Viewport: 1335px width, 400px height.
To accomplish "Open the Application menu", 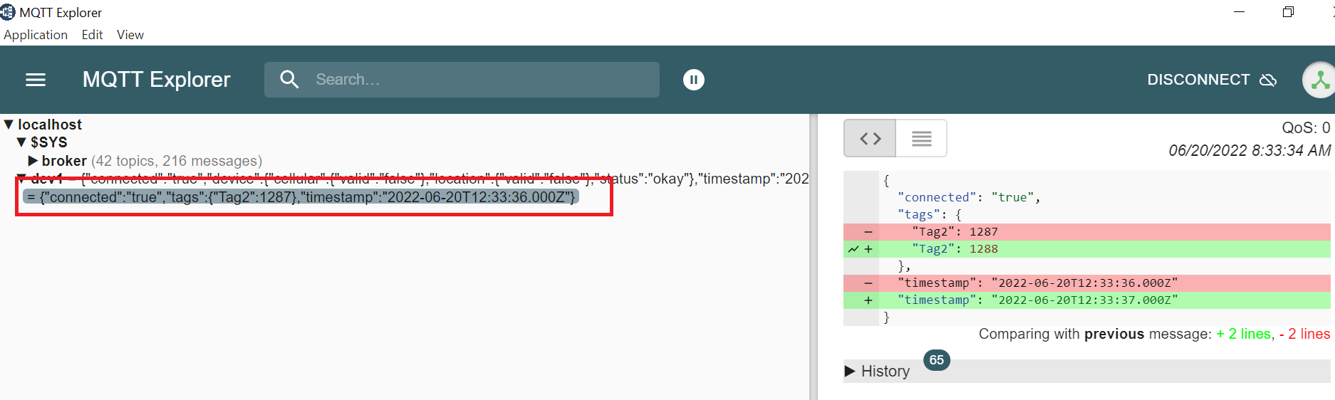I will (36, 35).
